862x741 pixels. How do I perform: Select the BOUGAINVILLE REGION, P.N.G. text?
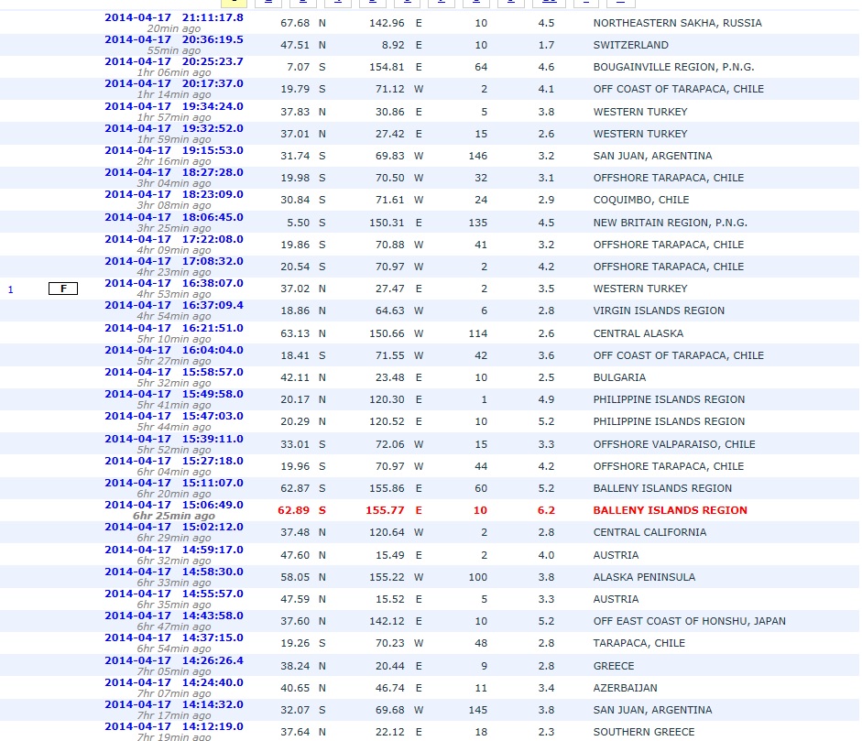coord(673,67)
